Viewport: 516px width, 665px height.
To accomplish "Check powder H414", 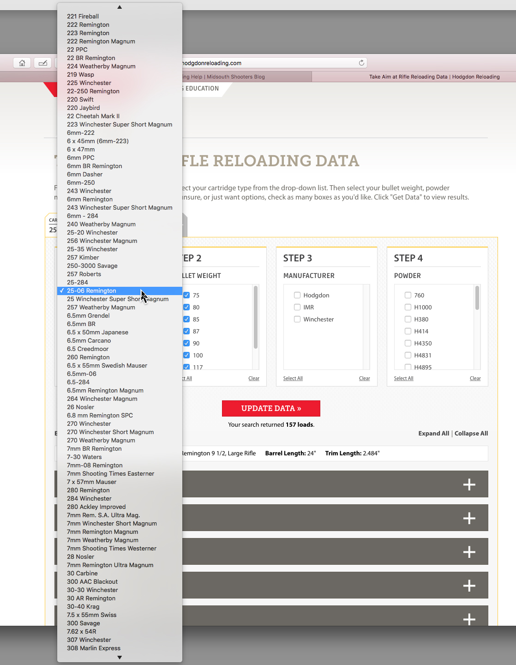I will (x=408, y=331).
